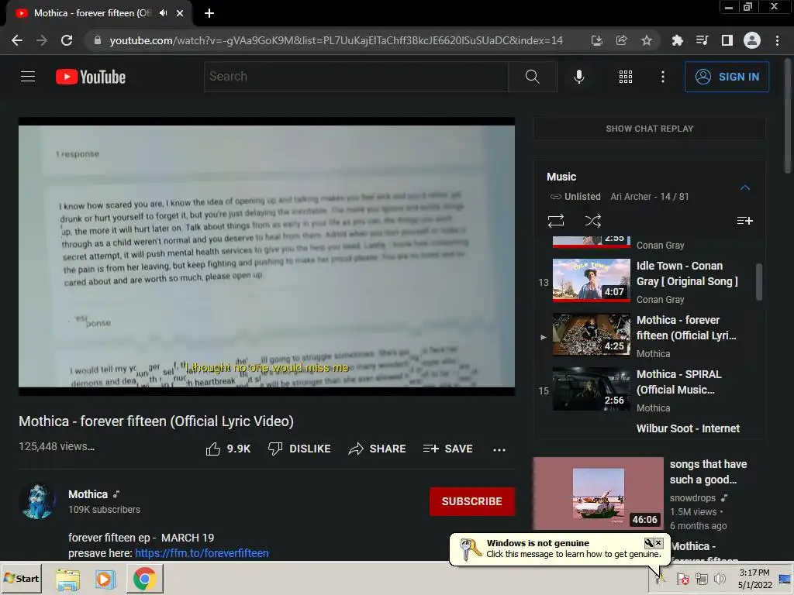Open balloon notification options wrench icon

(x=649, y=543)
